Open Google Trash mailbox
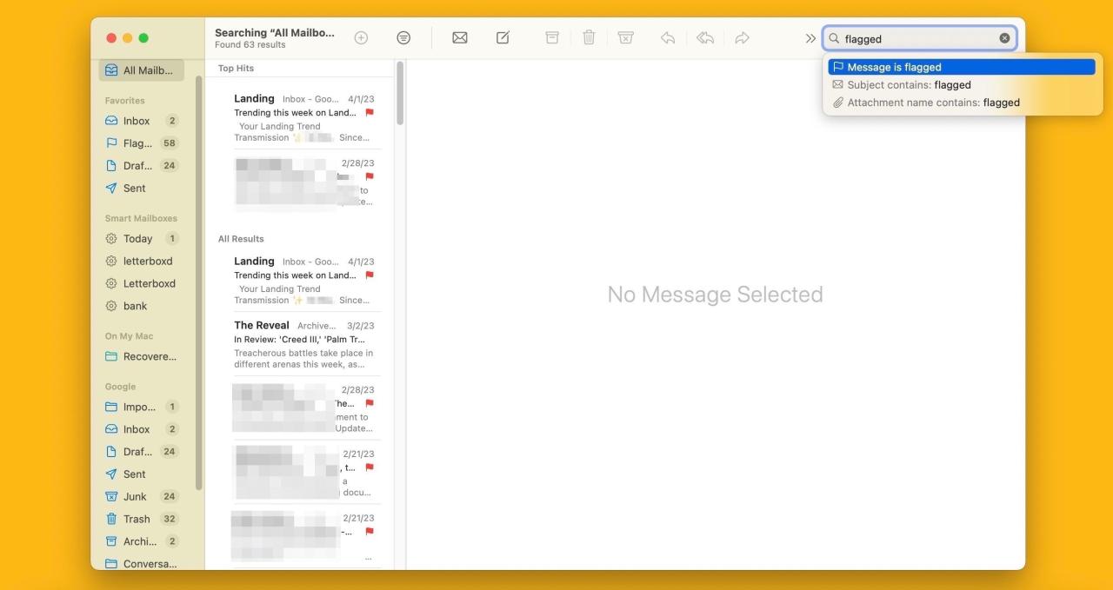 click(141, 520)
